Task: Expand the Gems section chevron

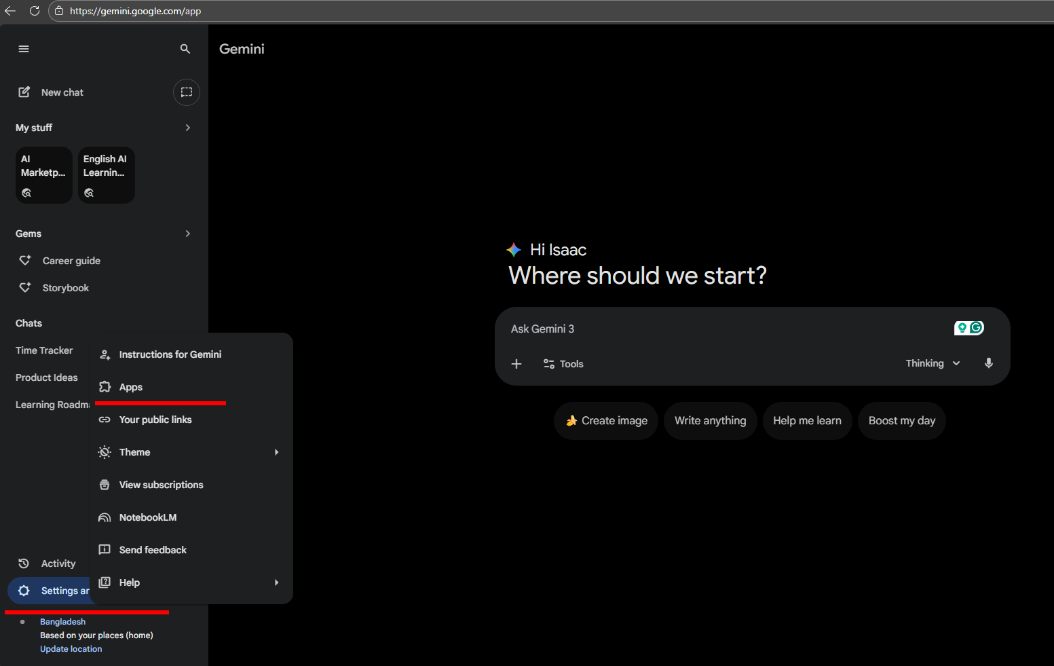Action: [x=188, y=234]
